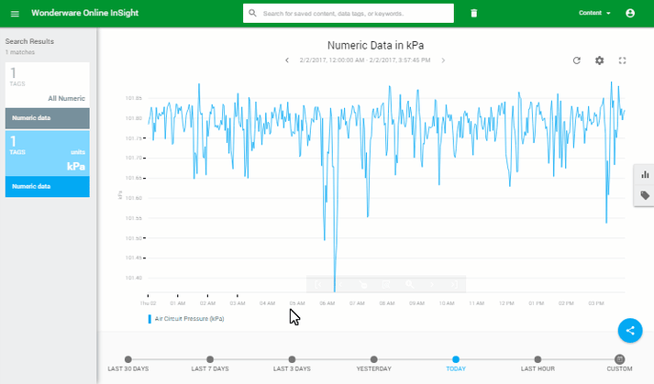Open the hamburger navigation menu
The image size is (654, 384).
coord(15,14)
